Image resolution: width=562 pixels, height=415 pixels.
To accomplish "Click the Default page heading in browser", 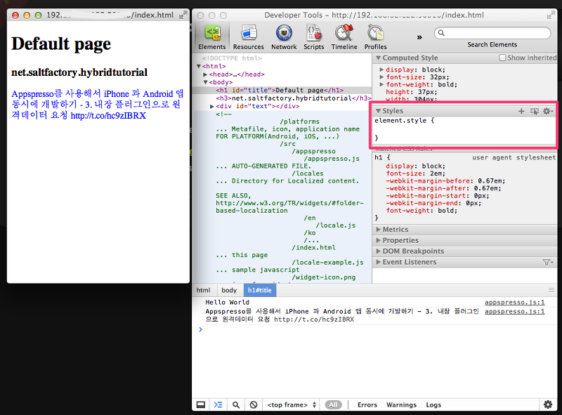I will pyautogui.click(x=61, y=44).
